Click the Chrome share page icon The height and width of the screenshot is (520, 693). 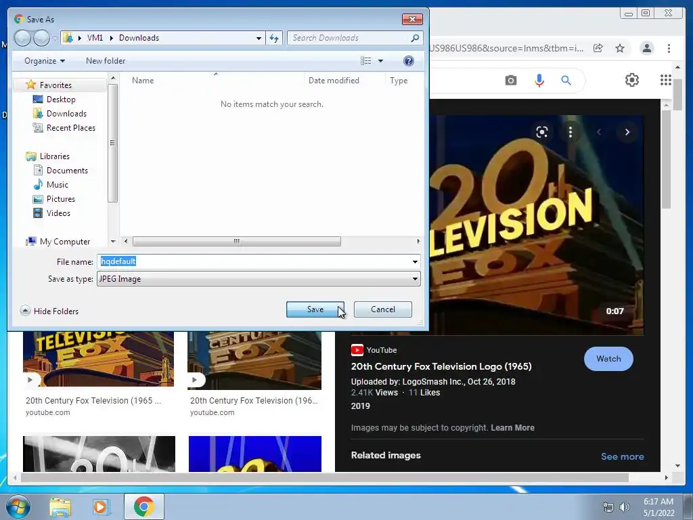pos(598,48)
